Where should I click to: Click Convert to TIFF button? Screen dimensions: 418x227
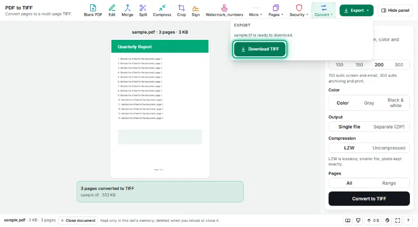369,199
